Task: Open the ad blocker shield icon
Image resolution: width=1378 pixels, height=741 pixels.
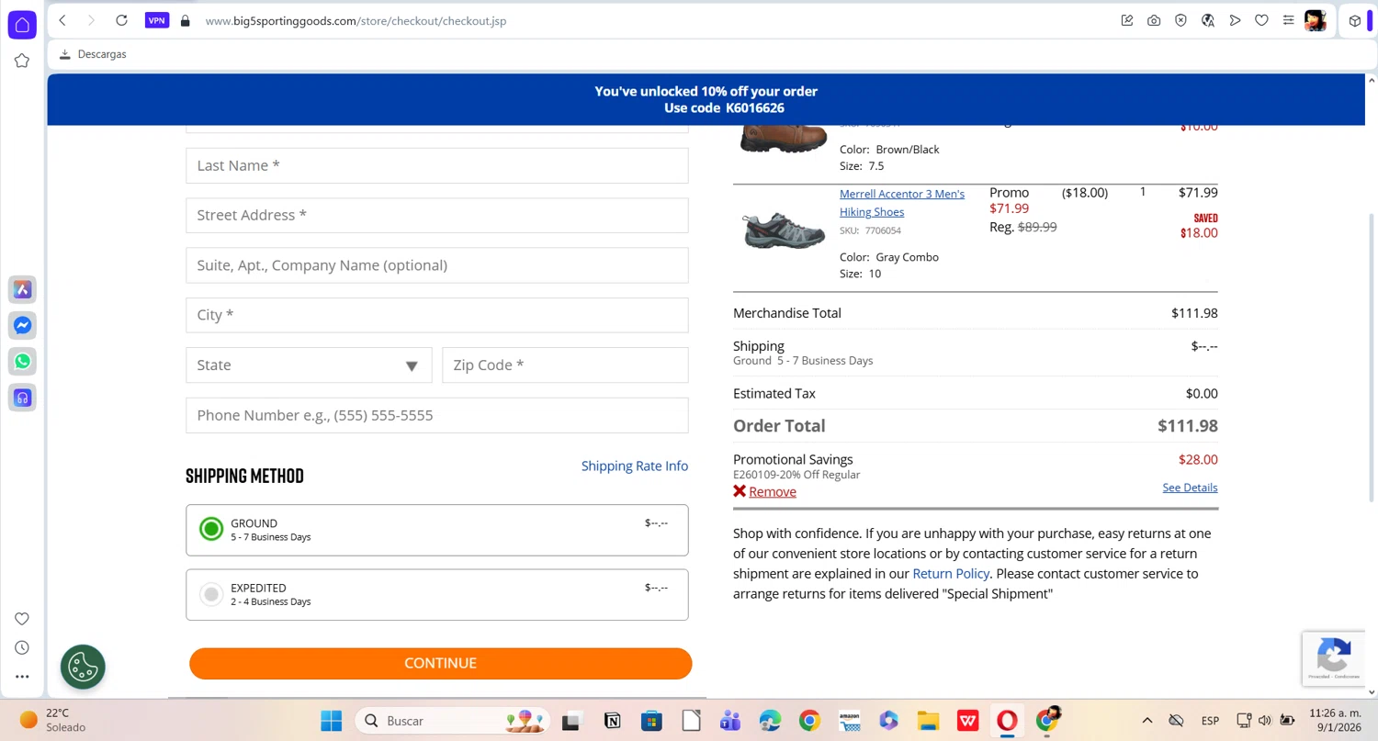Action: coord(1180,20)
